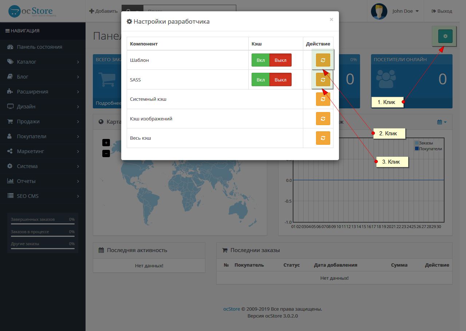
Task: Click the puzzle piece icon beside Расширения
Action: pyautogui.click(x=10, y=92)
